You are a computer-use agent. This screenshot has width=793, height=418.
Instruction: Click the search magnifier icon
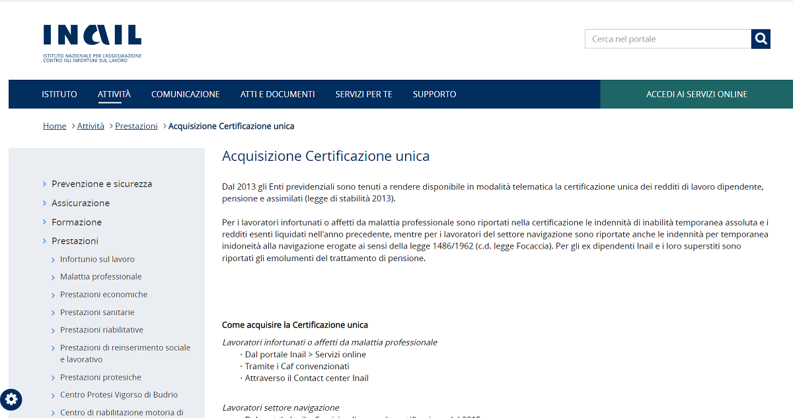[x=760, y=39]
